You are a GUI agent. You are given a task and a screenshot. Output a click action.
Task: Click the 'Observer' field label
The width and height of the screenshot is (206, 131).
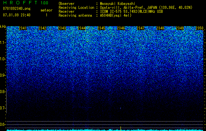click(x=66, y=4)
